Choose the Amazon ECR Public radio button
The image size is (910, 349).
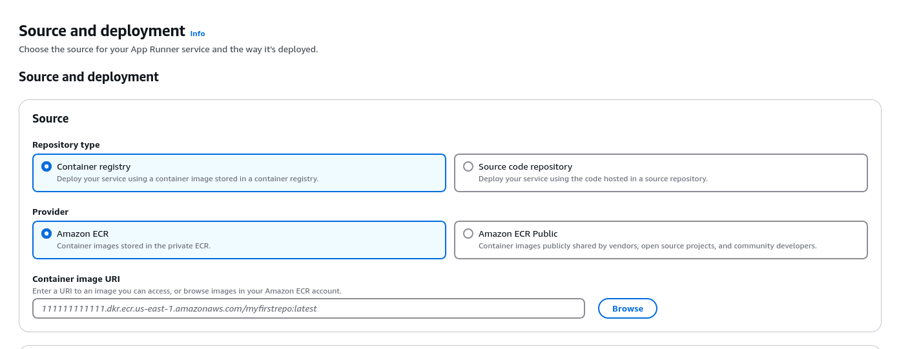468,234
